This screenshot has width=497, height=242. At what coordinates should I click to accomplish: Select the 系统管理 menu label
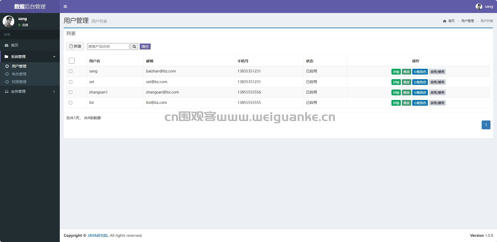click(18, 57)
